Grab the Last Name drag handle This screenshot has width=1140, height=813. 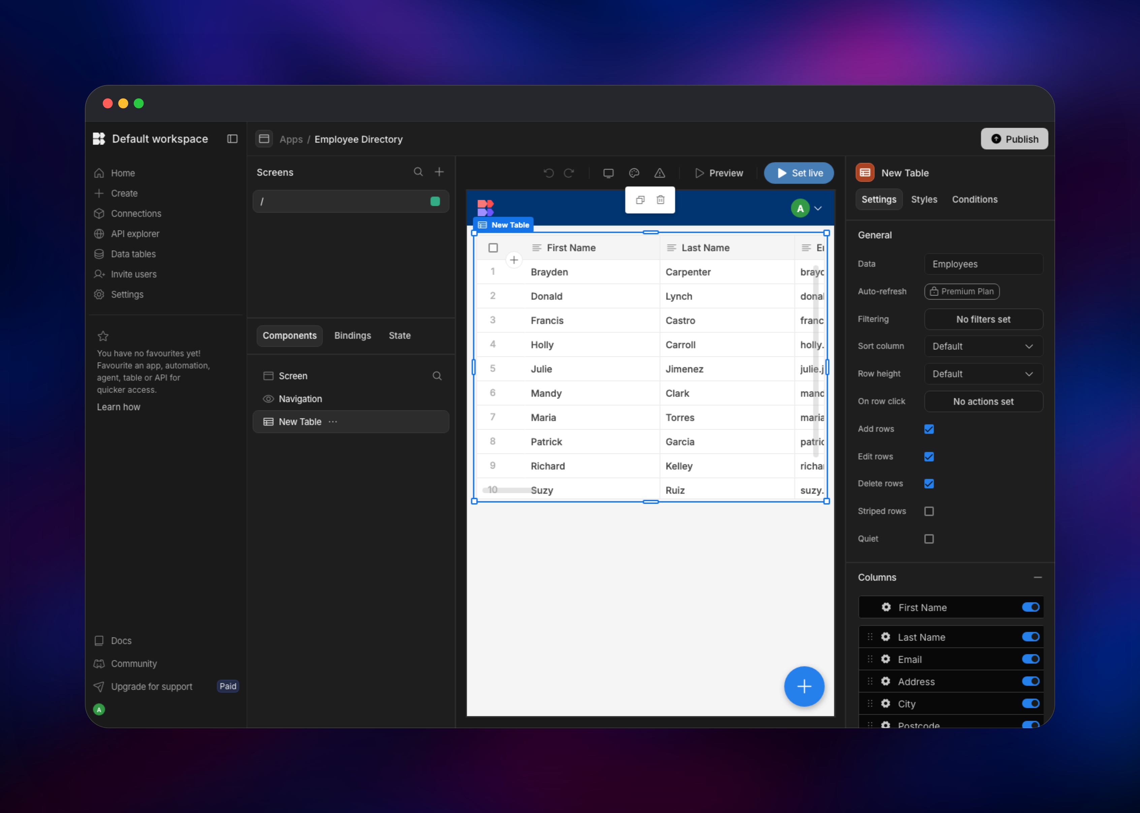point(870,637)
